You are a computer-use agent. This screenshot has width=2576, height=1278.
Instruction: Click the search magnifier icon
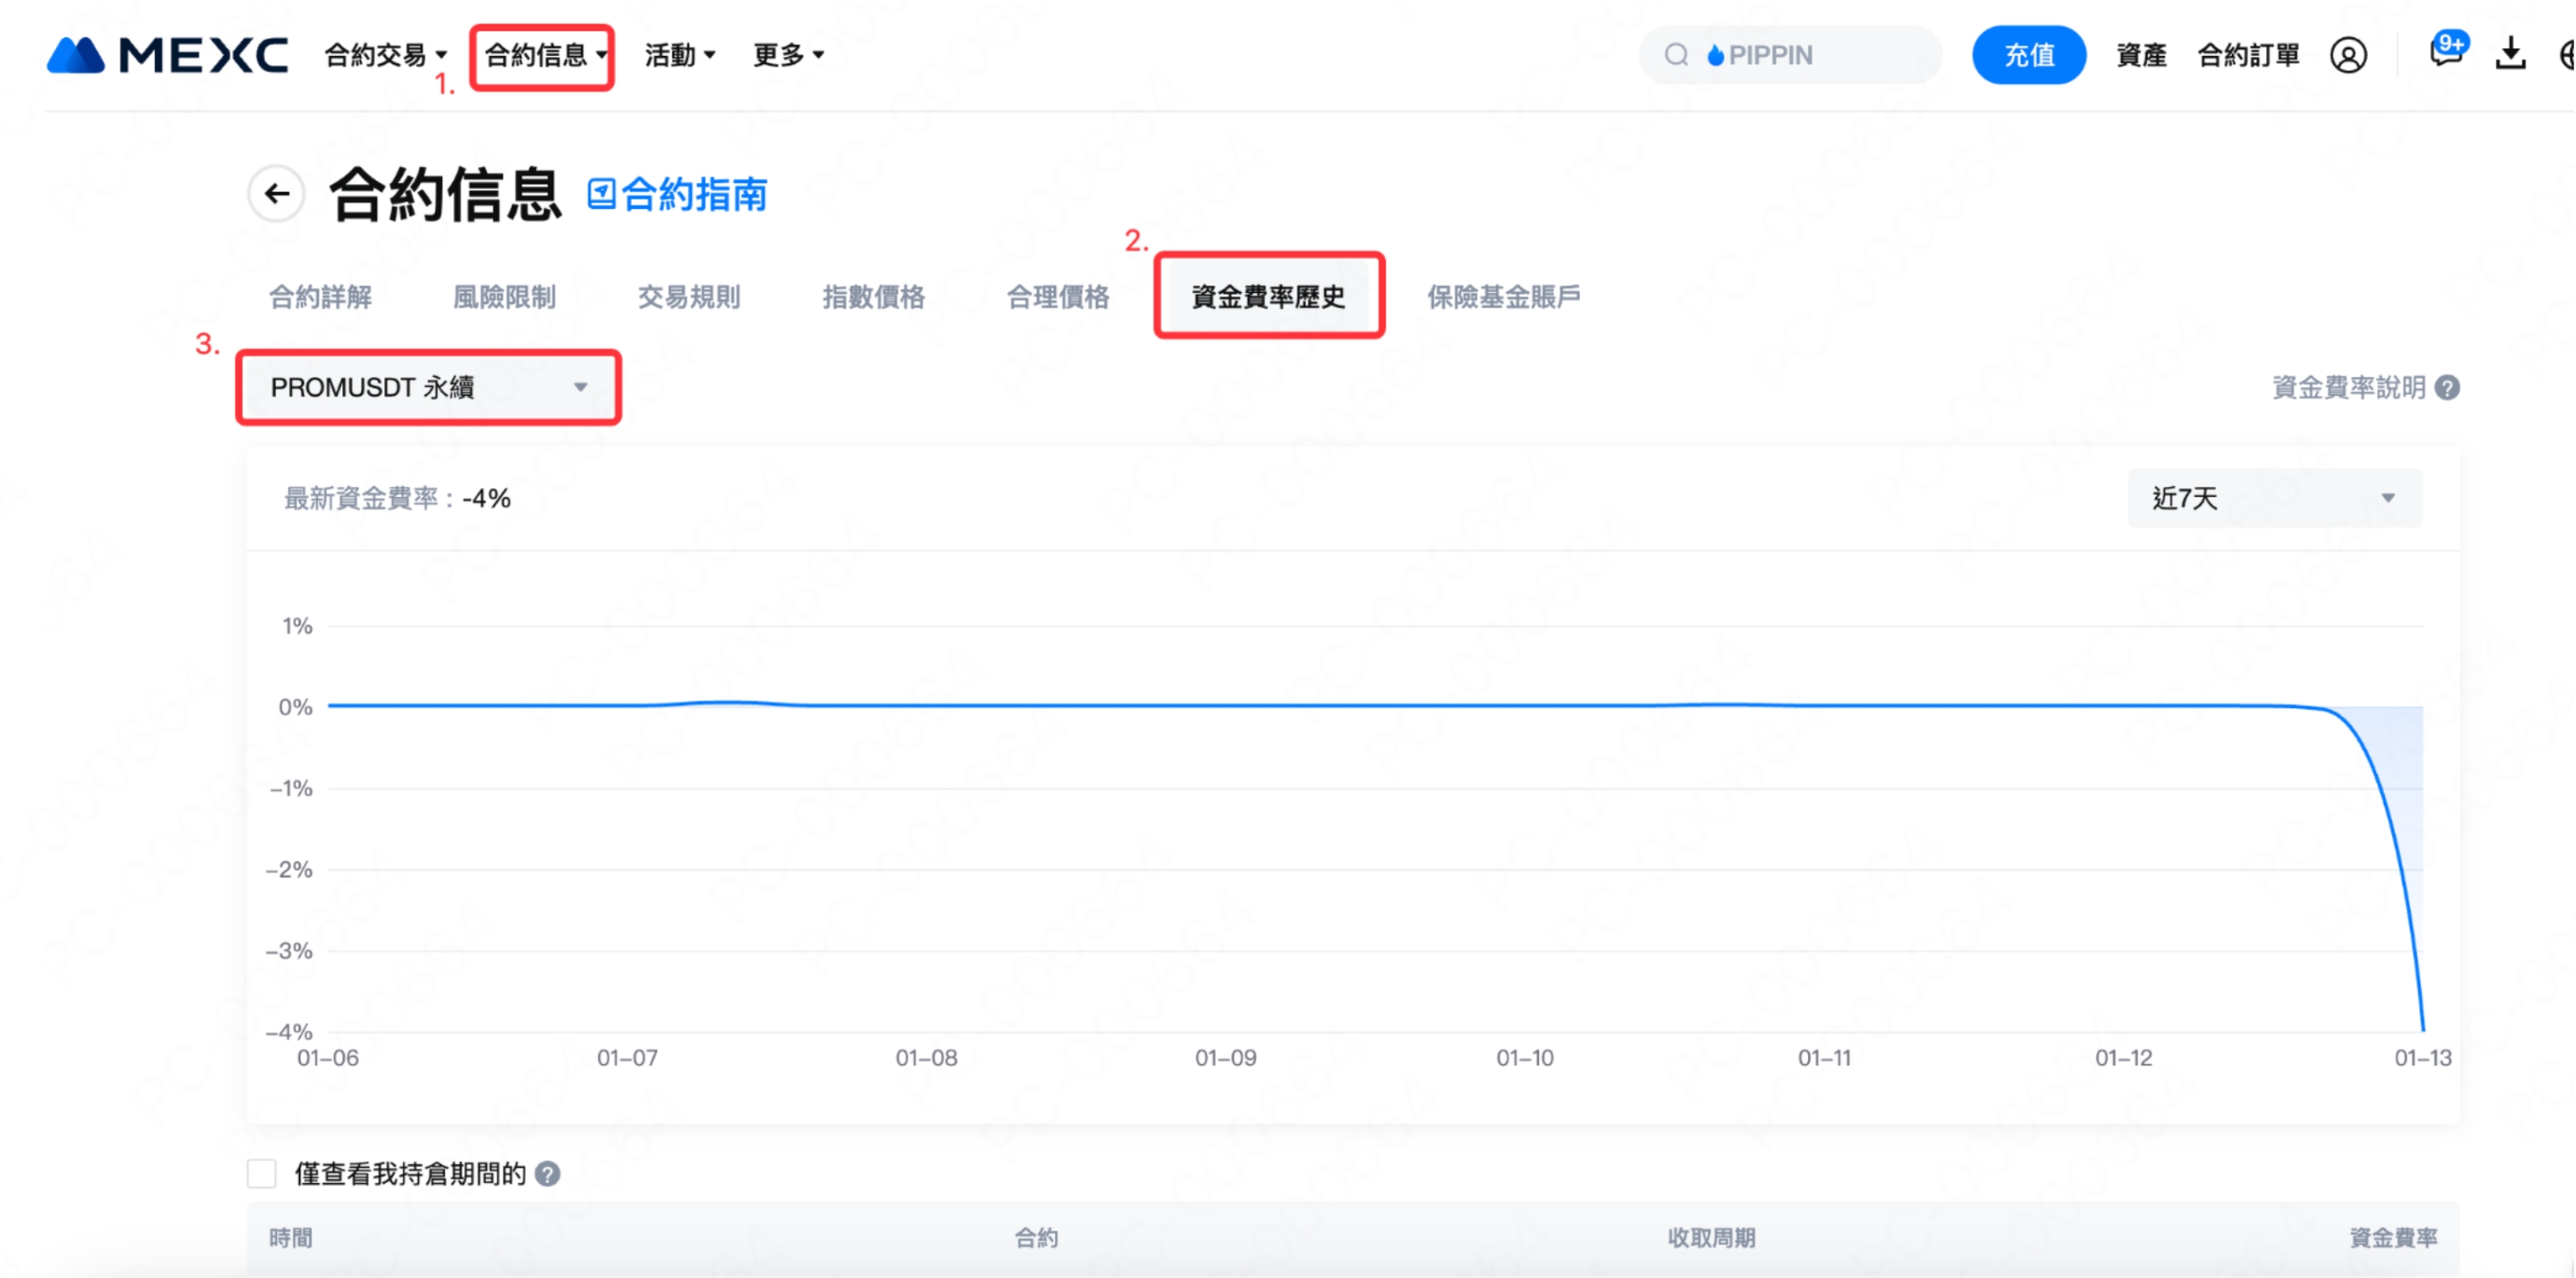1676,55
